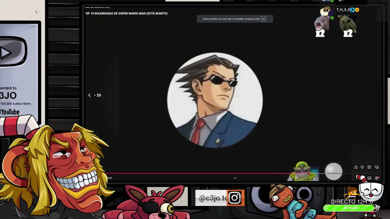Click the video title 'TOP 10 BIZARRADAS DE SUPER WARIO MAN'
The image size is (390, 219).
[126, 13]
